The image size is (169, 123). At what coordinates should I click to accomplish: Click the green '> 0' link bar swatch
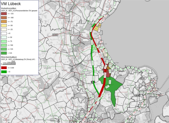(4, 72)
